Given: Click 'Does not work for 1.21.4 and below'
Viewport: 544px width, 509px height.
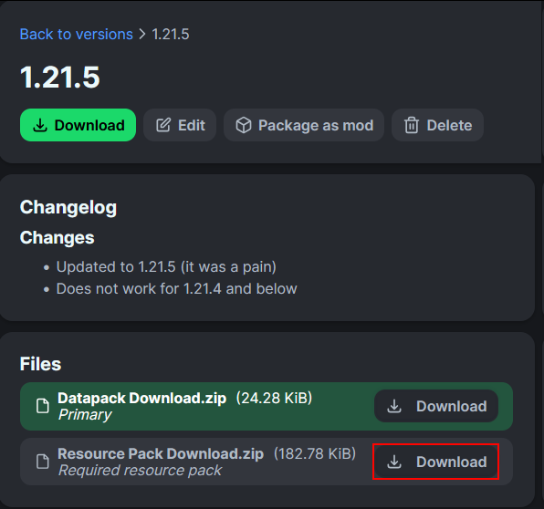Looking at the screenshot, I should [x=176, y=289].
